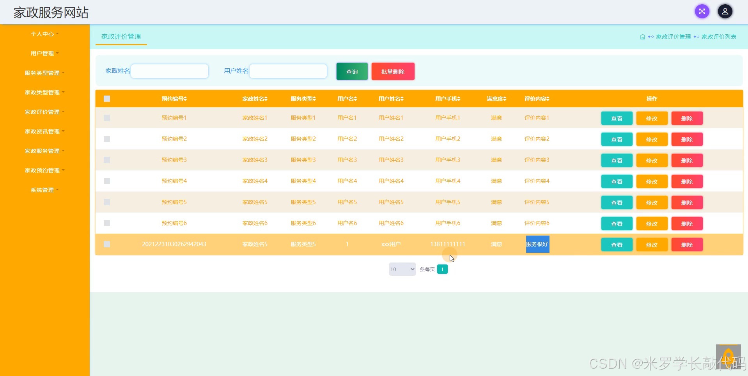Sort by 满意度 column header
Image resolution: width=748 pixels, height=376 pixels.
pyautogui.click(x=496, y=99)
